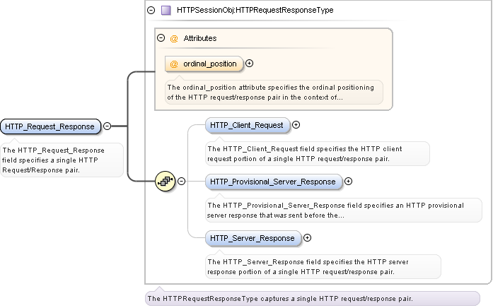Screen dimensions: 493x308
Task: Select the HTTP_Provisional_Server_Response element box
Action: pos(273,182)
